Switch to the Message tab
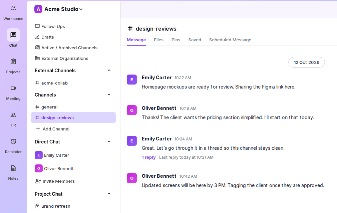The height and width of the screenshot is (213, 337). pos(136,40)
